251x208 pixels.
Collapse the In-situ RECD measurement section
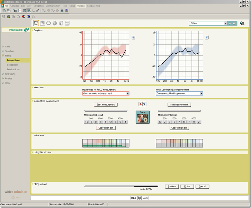click(33, 101)
